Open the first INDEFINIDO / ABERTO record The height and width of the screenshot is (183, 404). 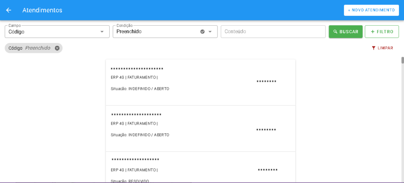[x=200, y=82]
